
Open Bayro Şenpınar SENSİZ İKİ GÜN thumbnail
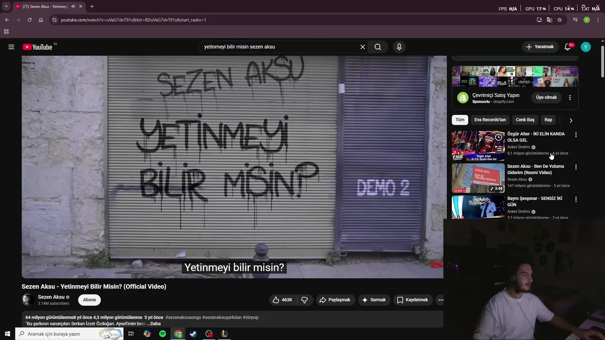click(x=478, y=207)
